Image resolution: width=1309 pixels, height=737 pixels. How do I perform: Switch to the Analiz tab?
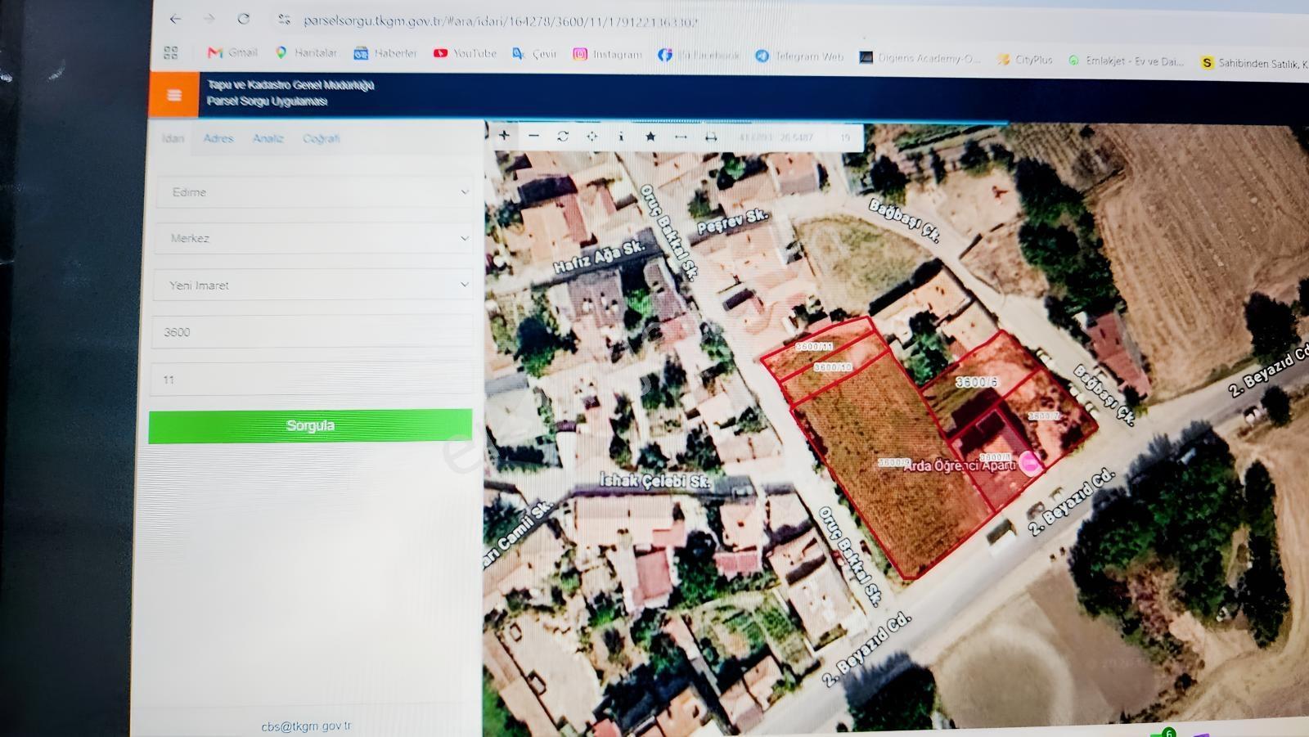click(268, 138)
